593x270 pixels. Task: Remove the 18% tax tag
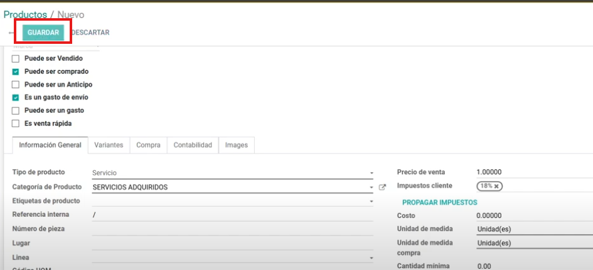(496, 187)
